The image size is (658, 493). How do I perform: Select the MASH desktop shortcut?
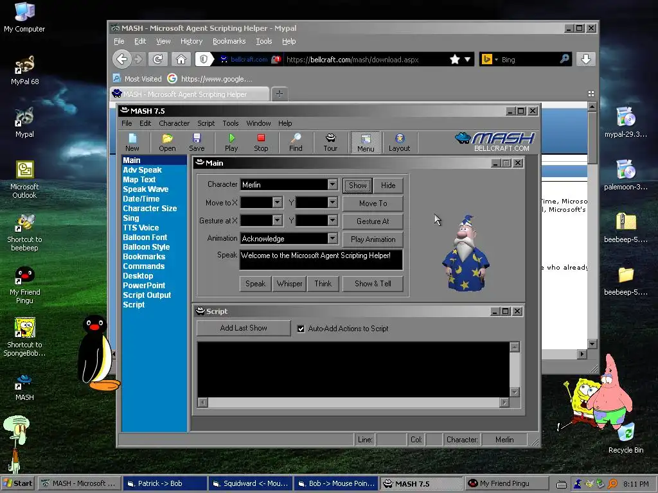[24, 387]
